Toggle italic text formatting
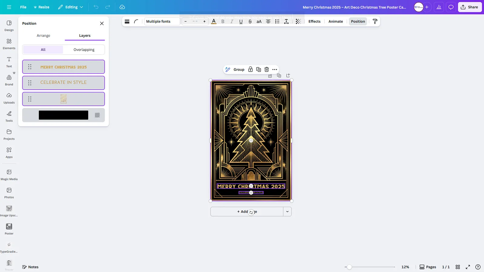This screenshot has height=272, width=484. pos(232,21)
